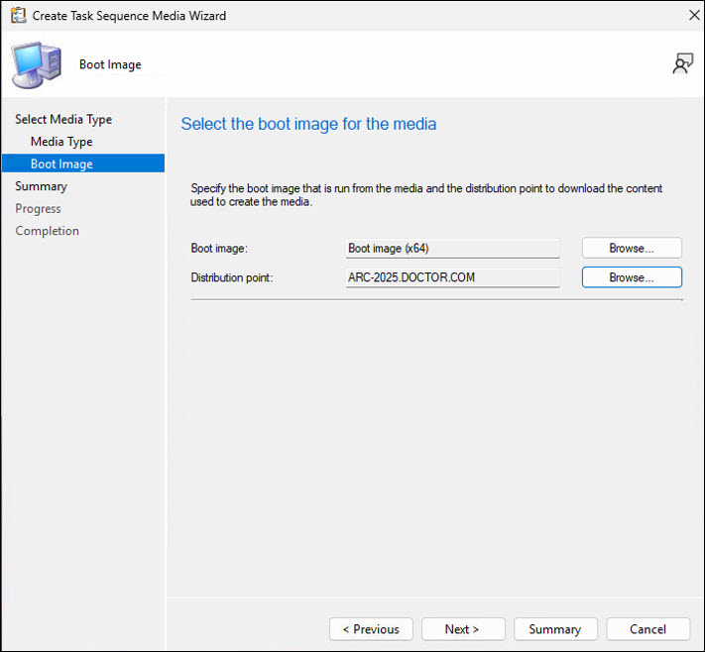Select the 'Select Media Type' step in sidebar

pos(63,120)
